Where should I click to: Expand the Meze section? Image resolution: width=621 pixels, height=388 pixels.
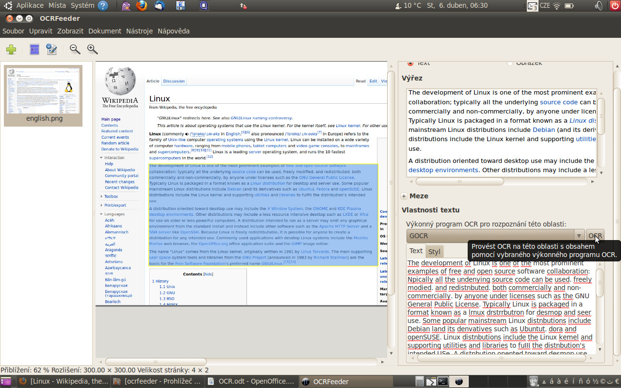pos(404,196)
